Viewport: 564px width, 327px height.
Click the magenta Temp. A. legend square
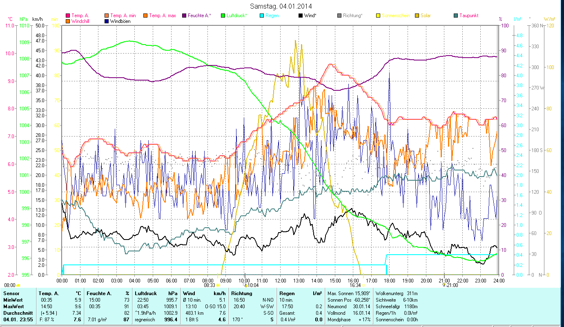[x=68, y=16]
